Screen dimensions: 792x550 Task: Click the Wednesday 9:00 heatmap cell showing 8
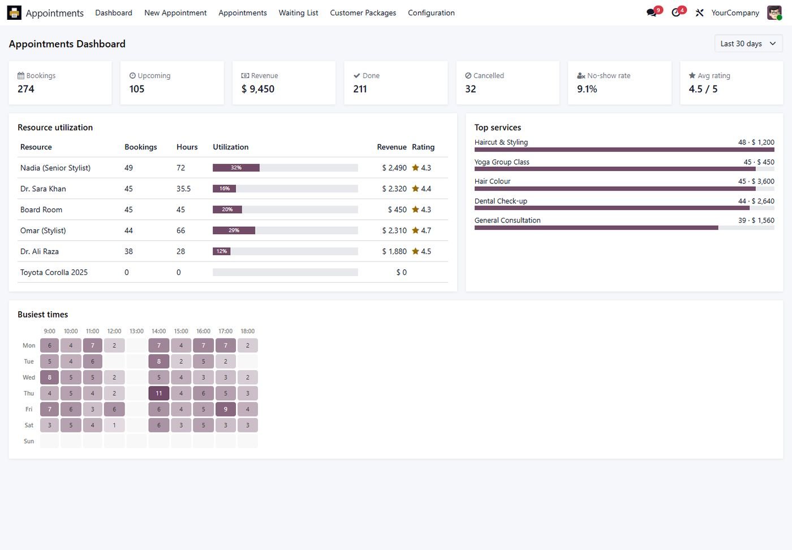(49, 377)
